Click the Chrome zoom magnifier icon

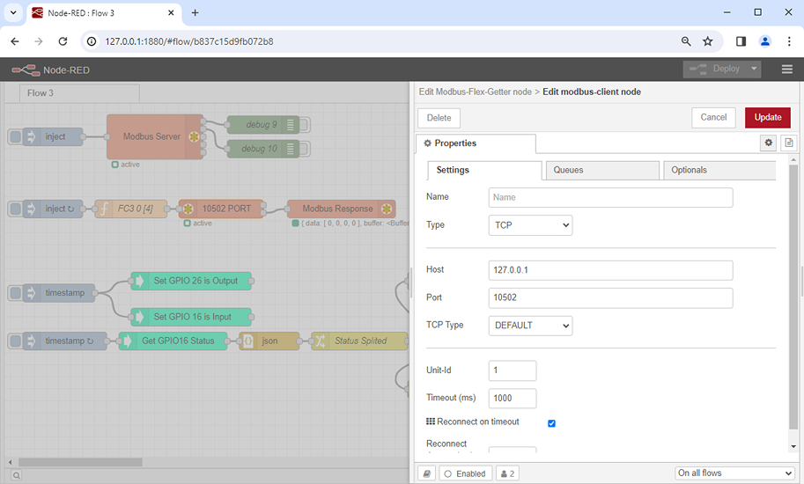tap(686, 41)
